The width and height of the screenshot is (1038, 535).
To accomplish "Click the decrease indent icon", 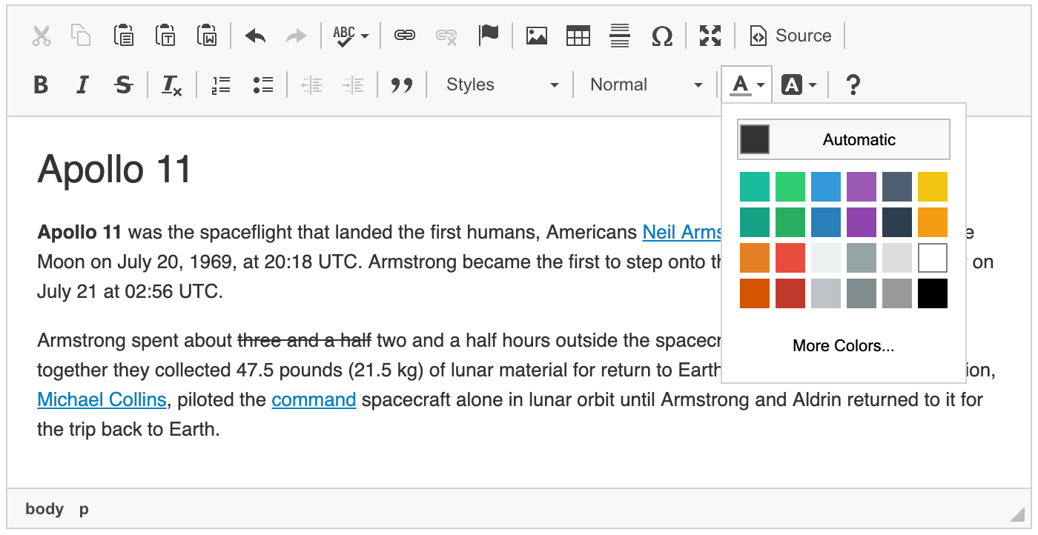I will pos(311,85).
